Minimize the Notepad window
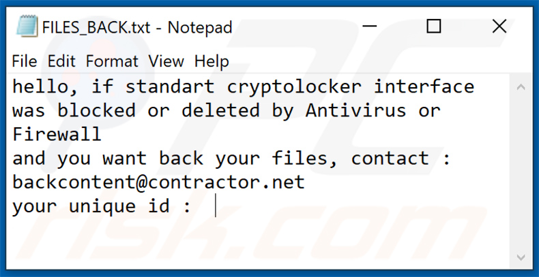This screenshot has height=277, width=539. tap(369, 27)
